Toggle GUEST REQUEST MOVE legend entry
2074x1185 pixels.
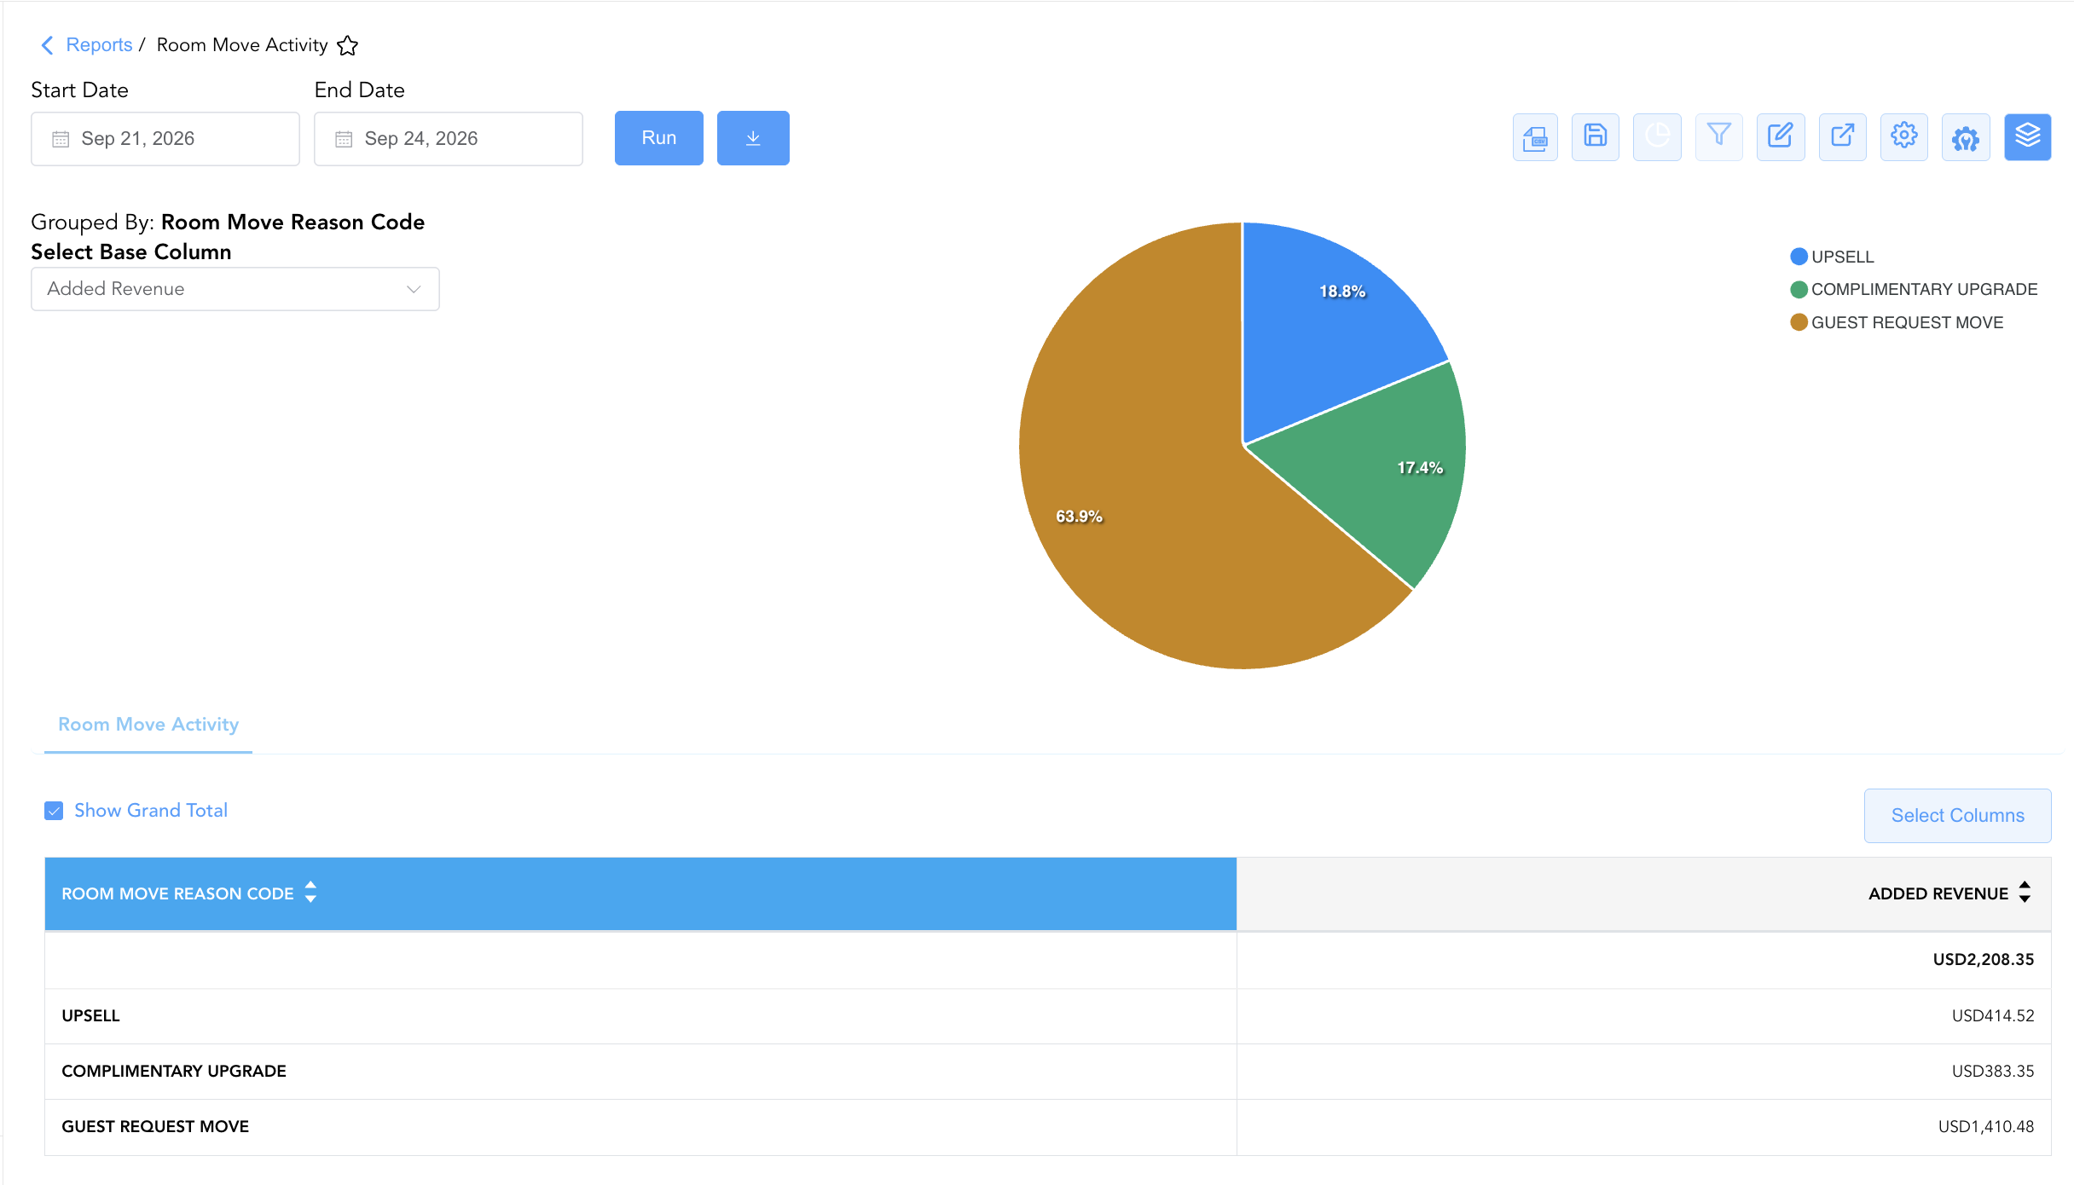[1897, 322]
